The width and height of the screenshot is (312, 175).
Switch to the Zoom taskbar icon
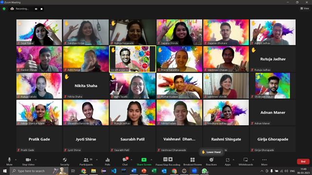pos(194,171)
